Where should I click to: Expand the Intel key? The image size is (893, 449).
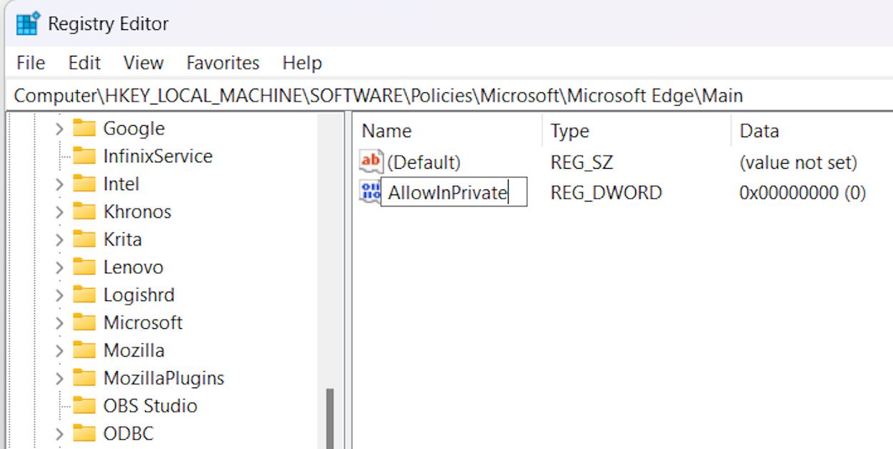(x=59, y=184)
